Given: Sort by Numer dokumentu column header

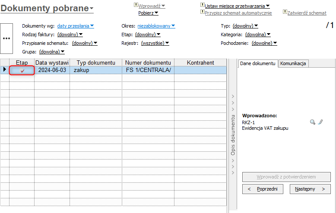Looking at the screenshot, I should (x=148, y=63).
